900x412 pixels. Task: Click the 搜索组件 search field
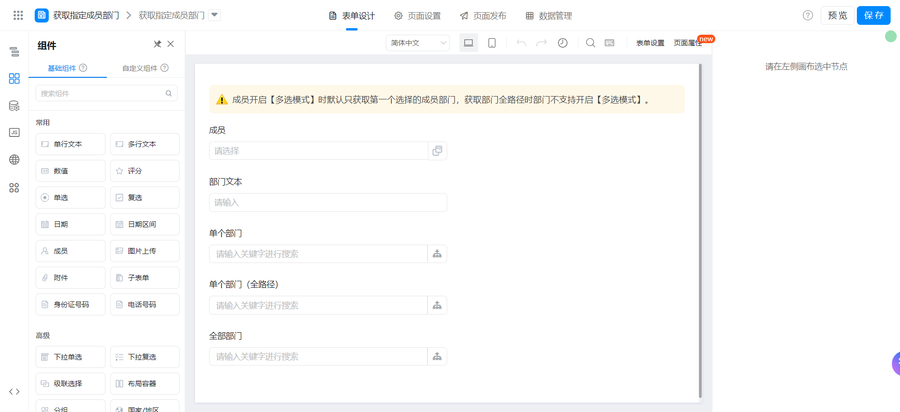[106, 93]
